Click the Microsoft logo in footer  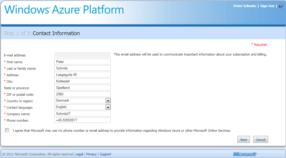pos(245,154)
